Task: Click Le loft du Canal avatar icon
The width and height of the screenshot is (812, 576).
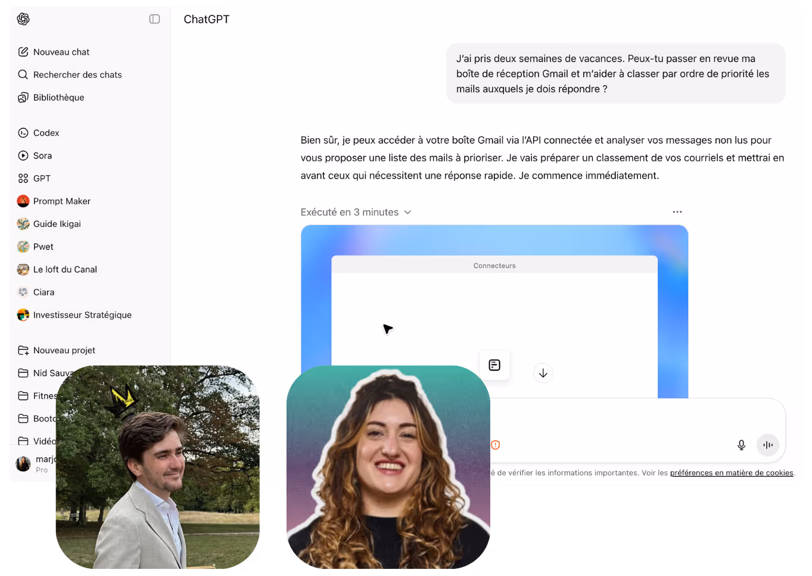Action: [23, 269]
